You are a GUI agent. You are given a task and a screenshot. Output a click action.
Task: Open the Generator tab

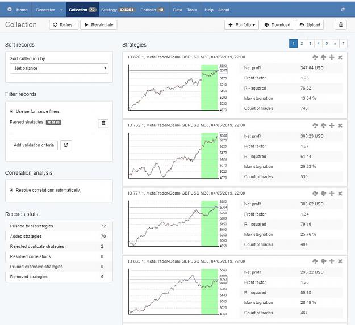tap(45, 10)
